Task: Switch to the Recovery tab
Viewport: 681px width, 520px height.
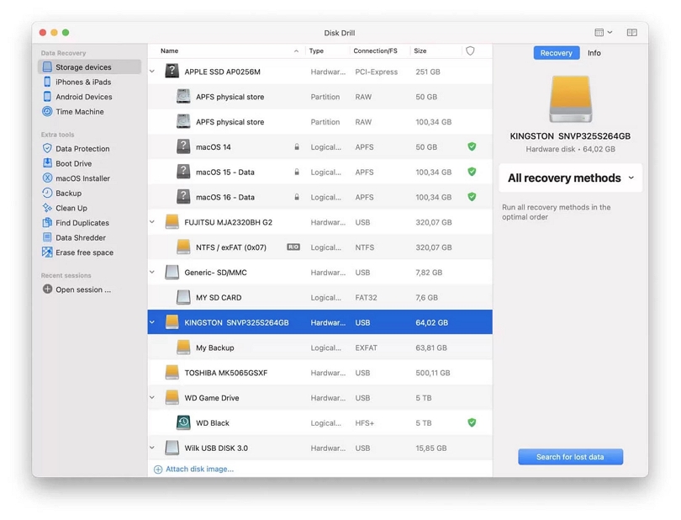Action: [557, 53]
